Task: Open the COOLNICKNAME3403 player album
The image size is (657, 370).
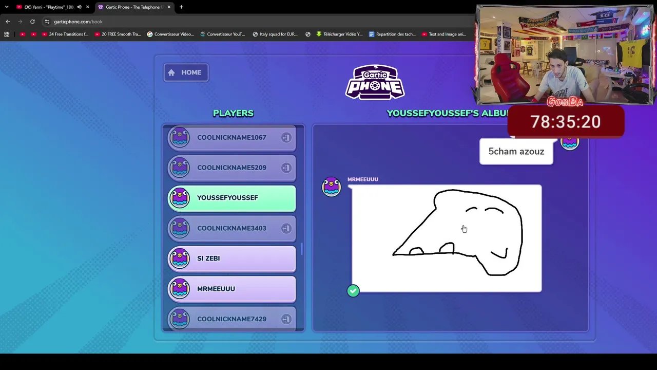Action: [232, 228]
